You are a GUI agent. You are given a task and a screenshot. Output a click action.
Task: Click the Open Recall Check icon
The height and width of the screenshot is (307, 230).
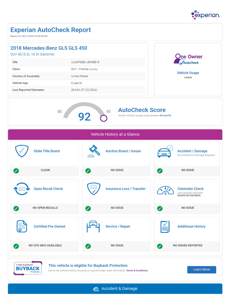(22, 189)
